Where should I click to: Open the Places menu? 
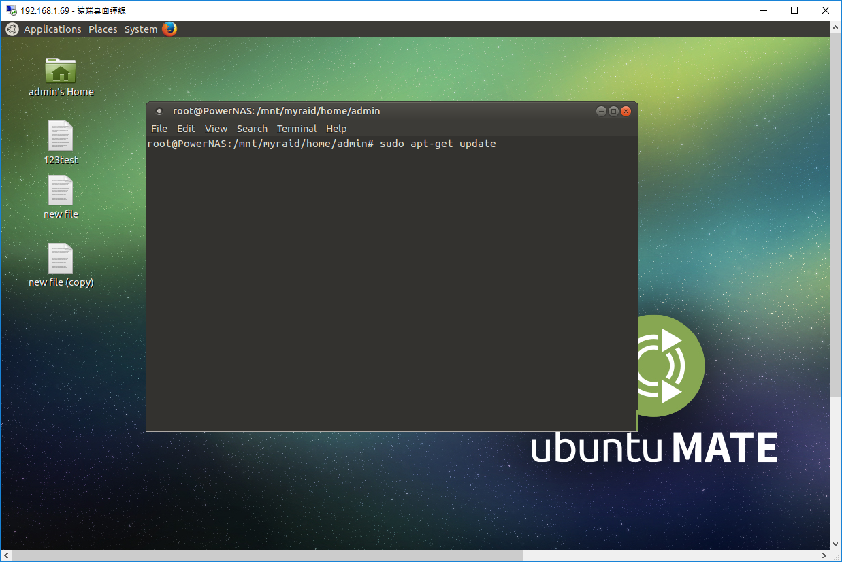[x=103, y=29]
